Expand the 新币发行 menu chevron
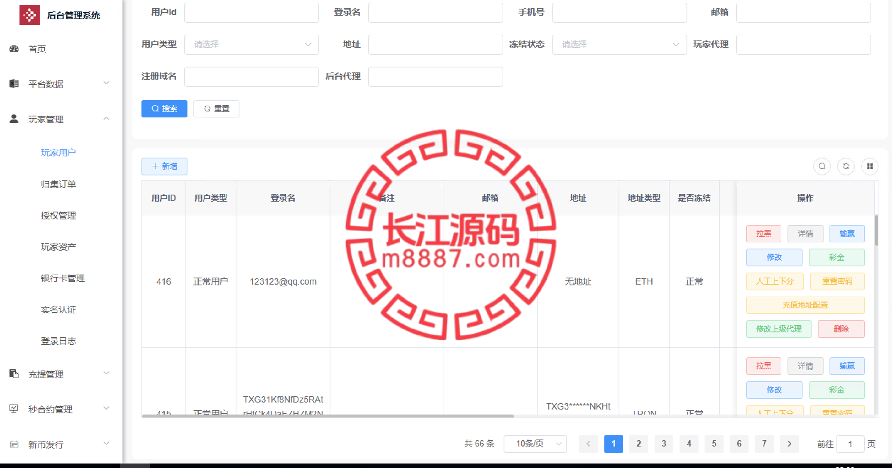Image resolution: width=892 pixels, height=468 pixels. [106, 444]
